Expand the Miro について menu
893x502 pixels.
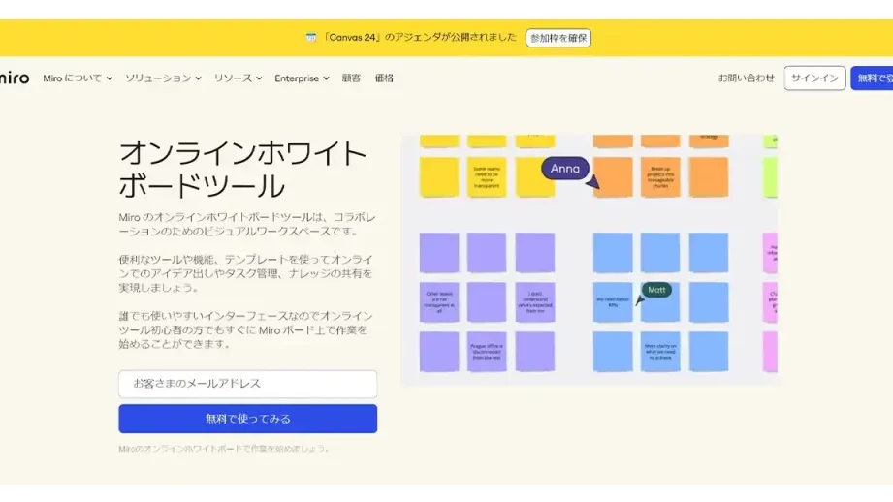click(78, 78)
